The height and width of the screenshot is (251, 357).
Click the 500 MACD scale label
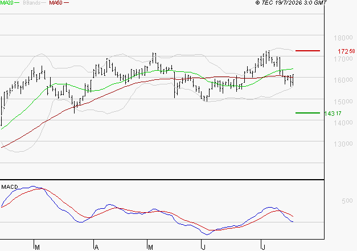(x=347, y=201)
